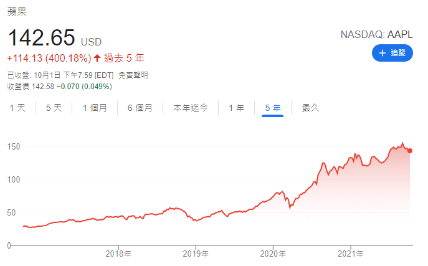428x266 pixels.
Task: Click the 100 y-axis value
Action: coord(14,180)
